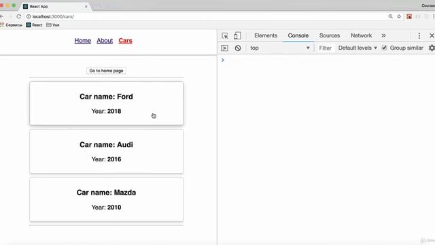Select the Console tab
Viewport: 435px width, 245px height.
click(298, 35)
